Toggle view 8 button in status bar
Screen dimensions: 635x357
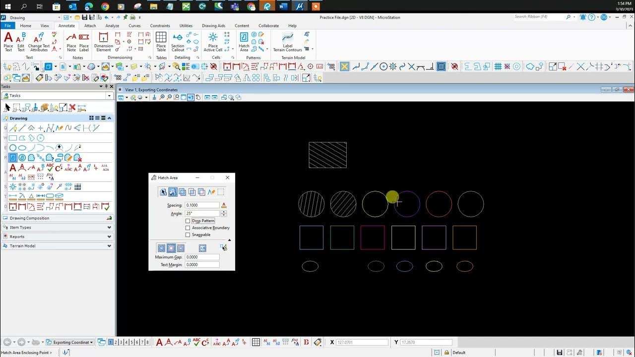pos(147,342)
